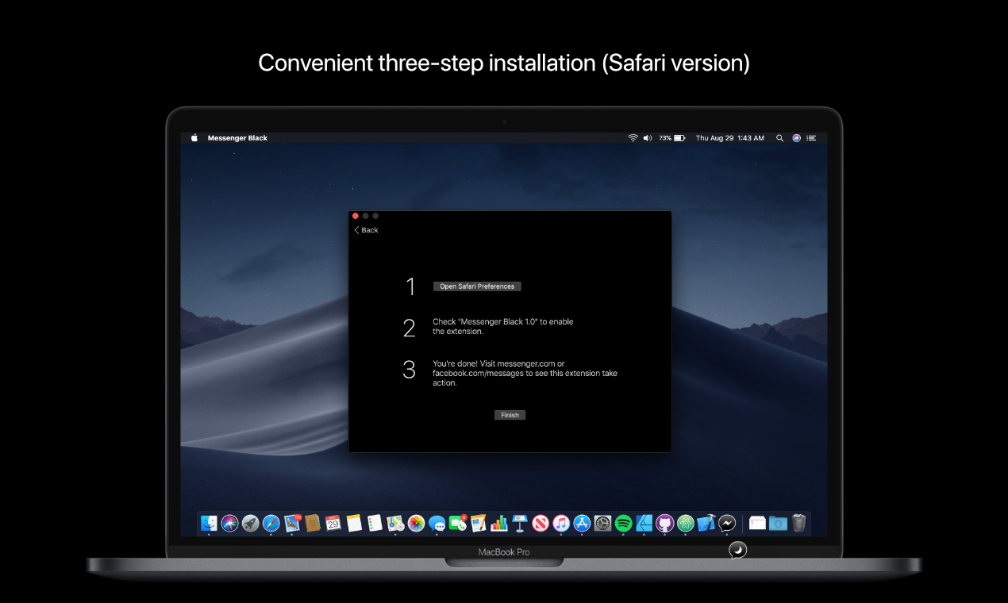This screenshot has height=603, width=1008.
Task: Open Messages blue bubble in dock
Action: pyautogui.click(x=437, y=523)
